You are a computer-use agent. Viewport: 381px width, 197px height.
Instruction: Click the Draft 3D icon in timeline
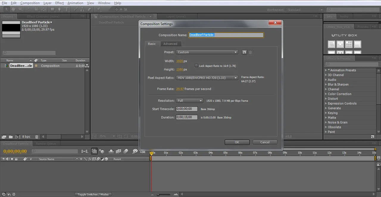(x=102, y=151)
